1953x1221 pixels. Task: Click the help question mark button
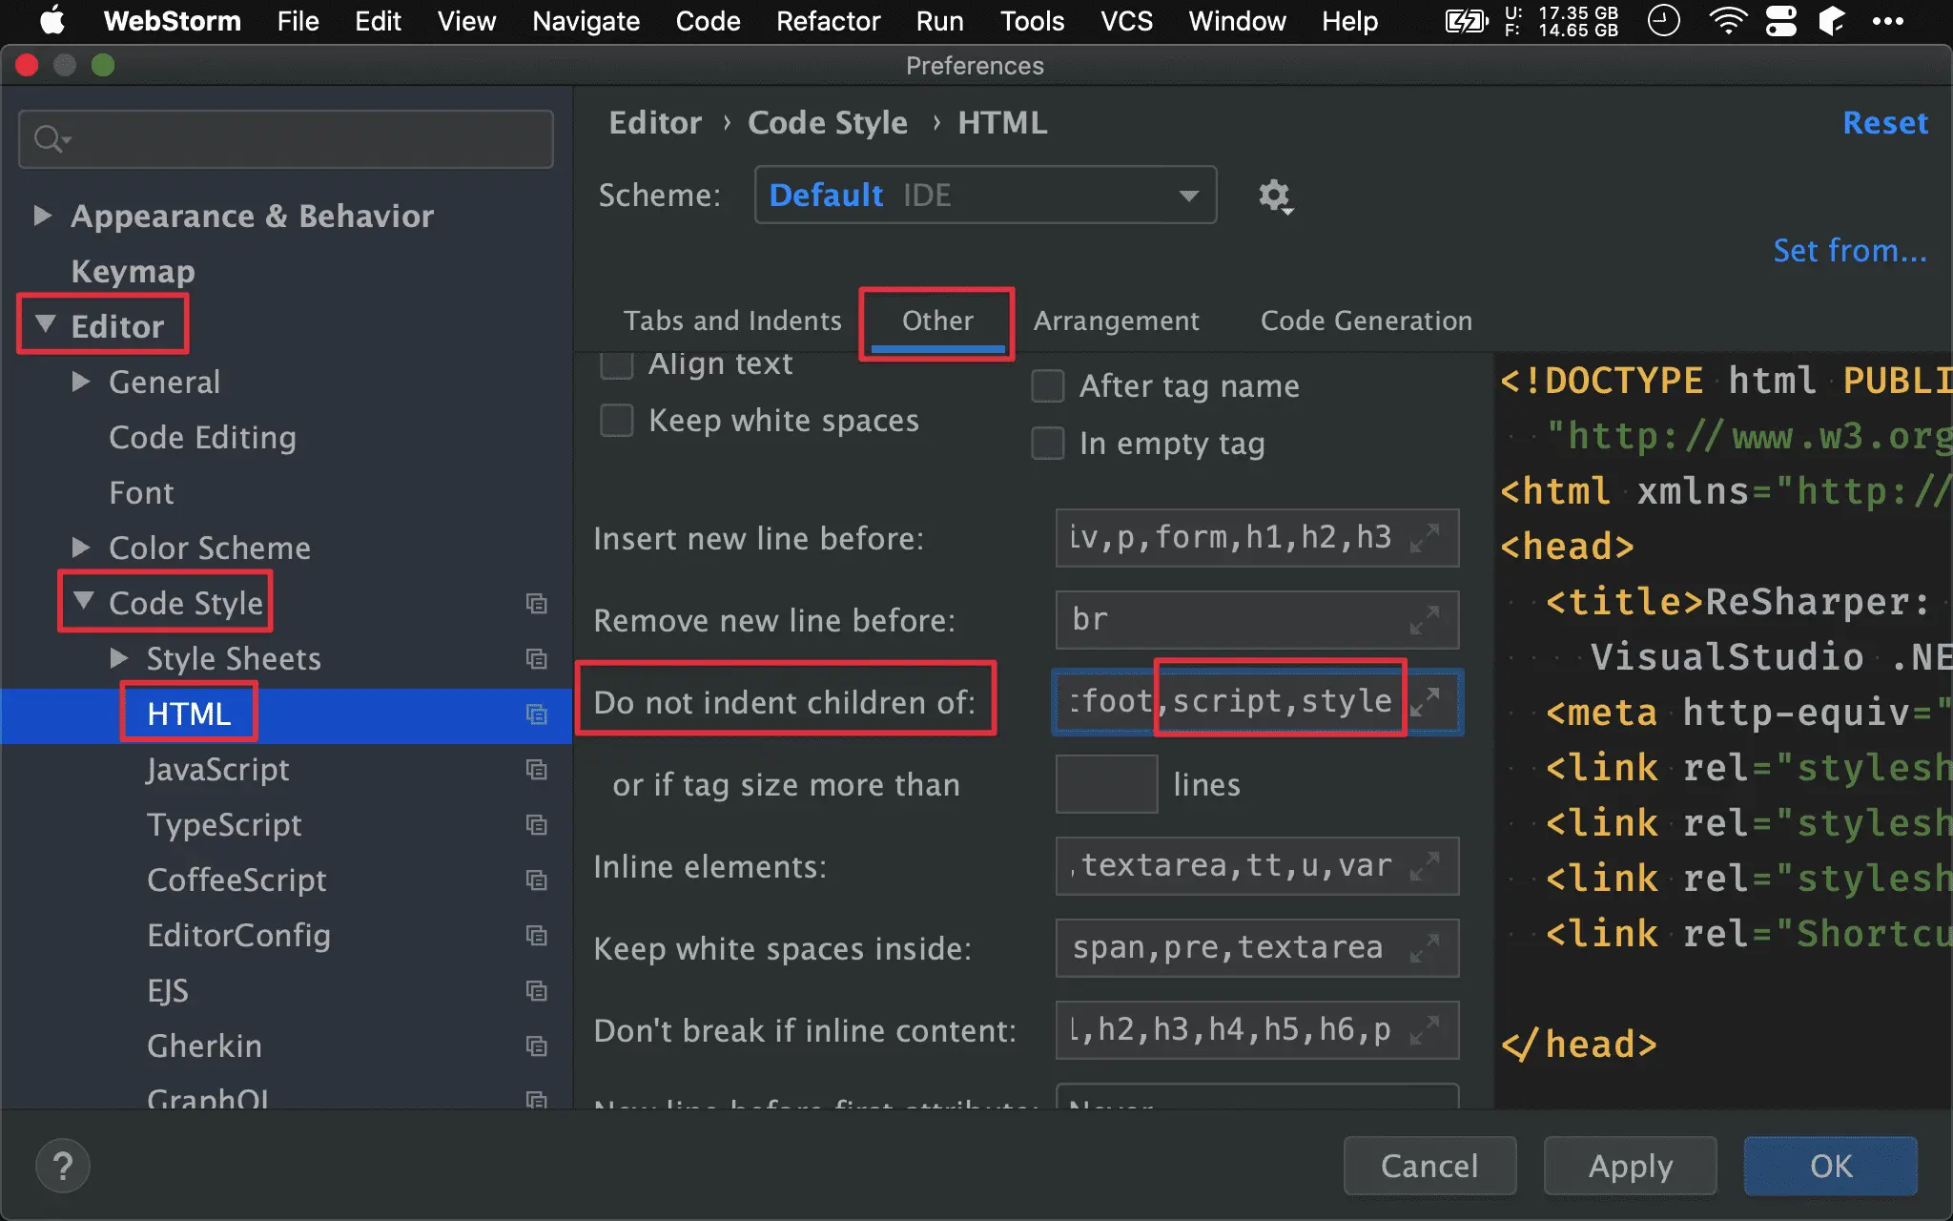tap(63, 1166)
